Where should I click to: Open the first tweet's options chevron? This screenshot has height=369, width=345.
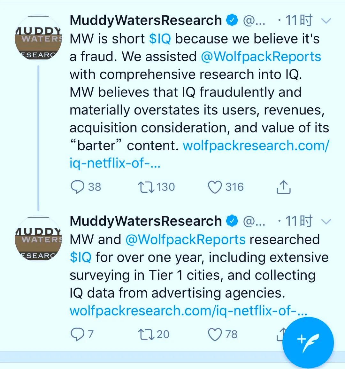[x=326, y=21]
